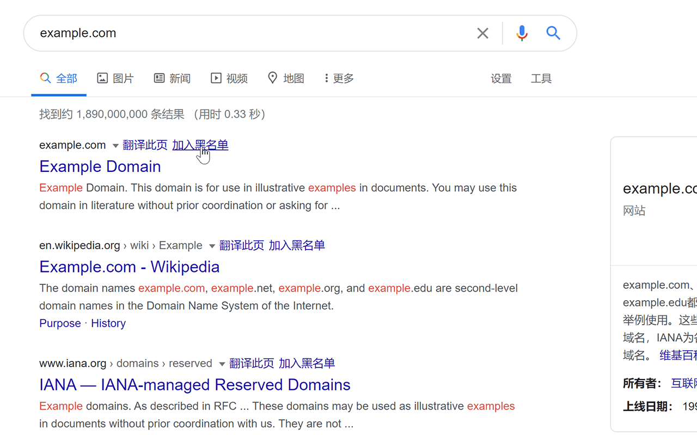Open the History sitelink
Viewport: 697px width, 435px height.
point(108,323)
